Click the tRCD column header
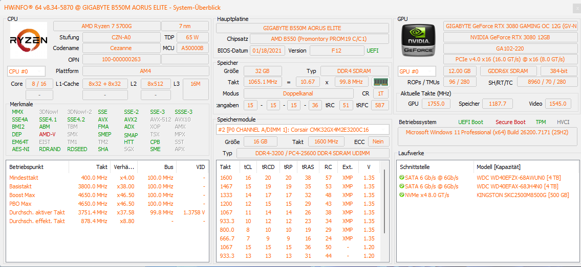The width and height of the screenshot is (581, 267). point(267,167)
